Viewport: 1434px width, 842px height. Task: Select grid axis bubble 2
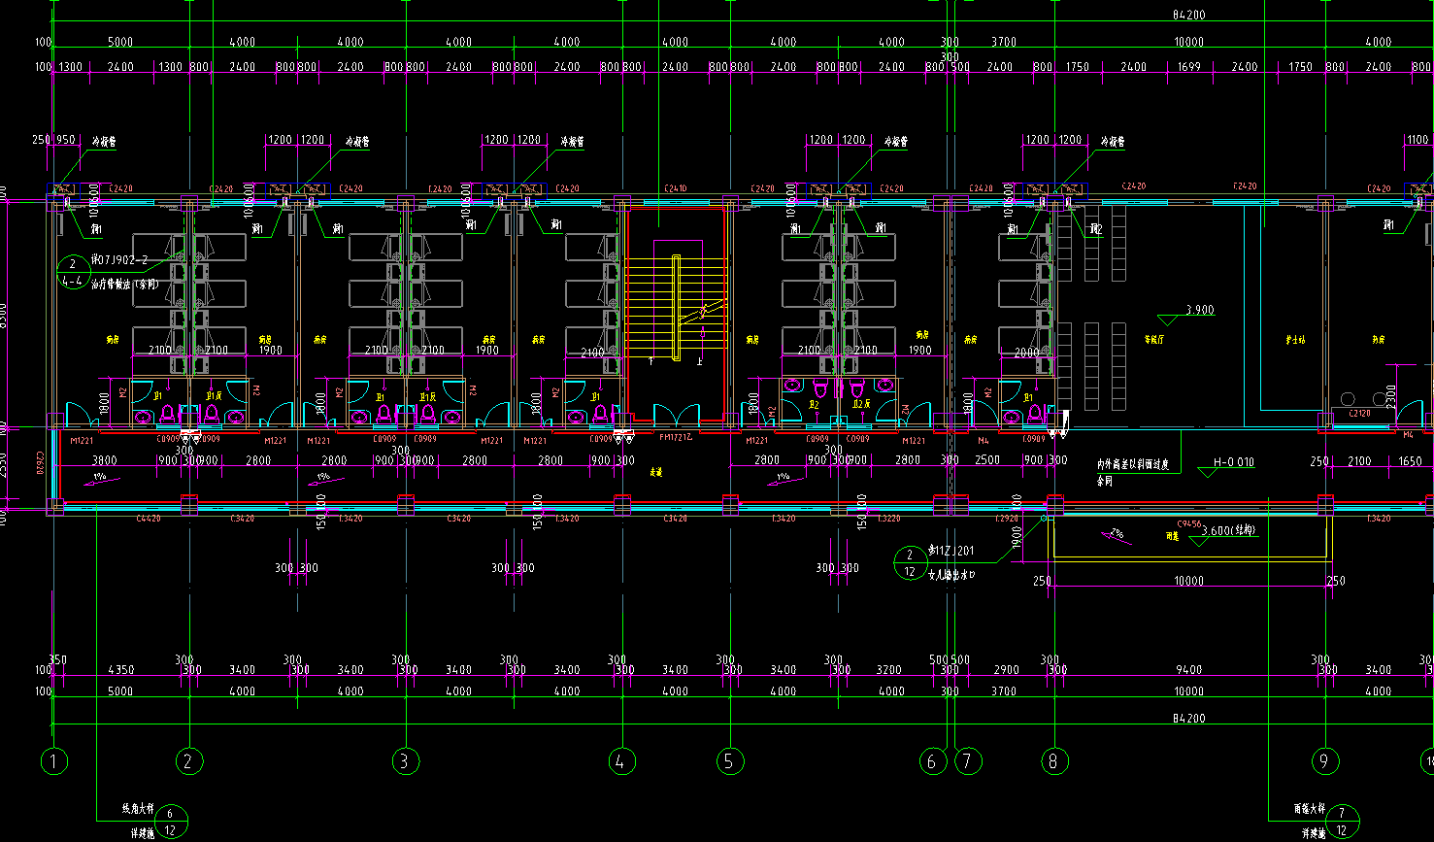tap(188, 761)
